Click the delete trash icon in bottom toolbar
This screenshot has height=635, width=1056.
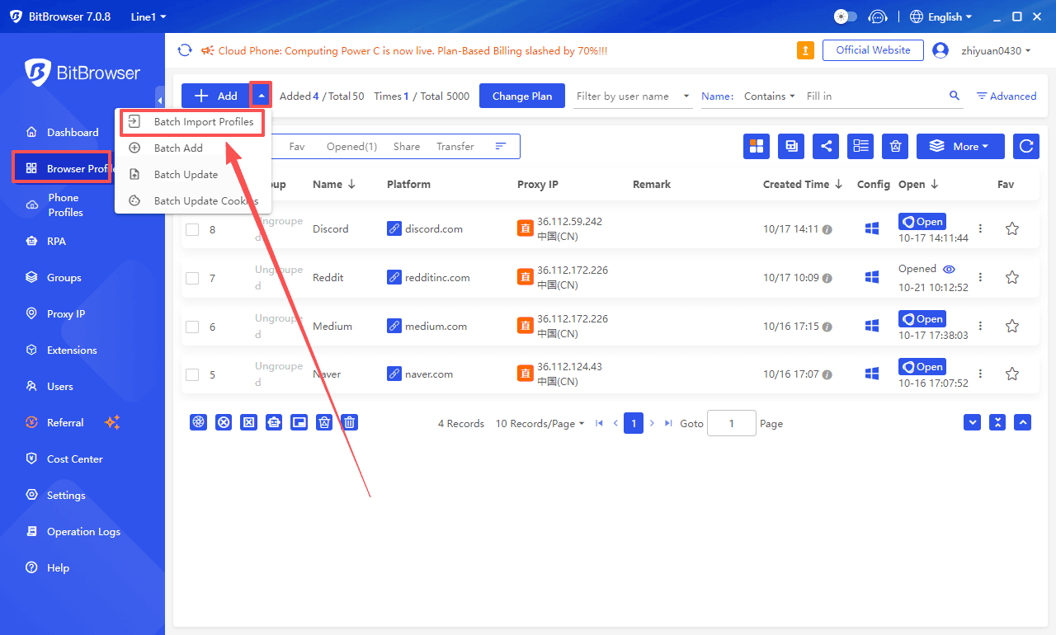point(349,422)
